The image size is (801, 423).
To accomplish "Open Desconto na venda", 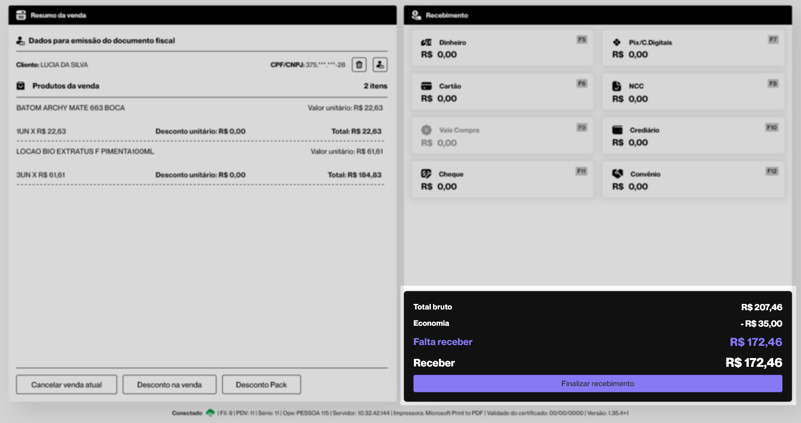I will 169,384.
